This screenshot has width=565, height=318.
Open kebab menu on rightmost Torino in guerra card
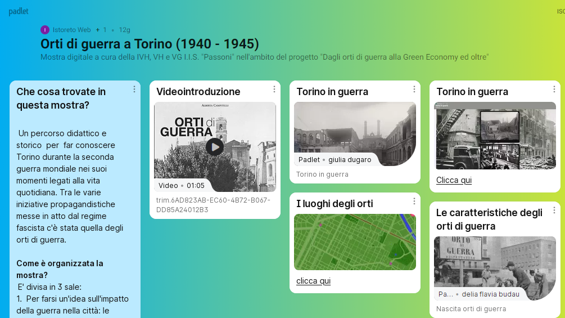[x=554, y=89]
